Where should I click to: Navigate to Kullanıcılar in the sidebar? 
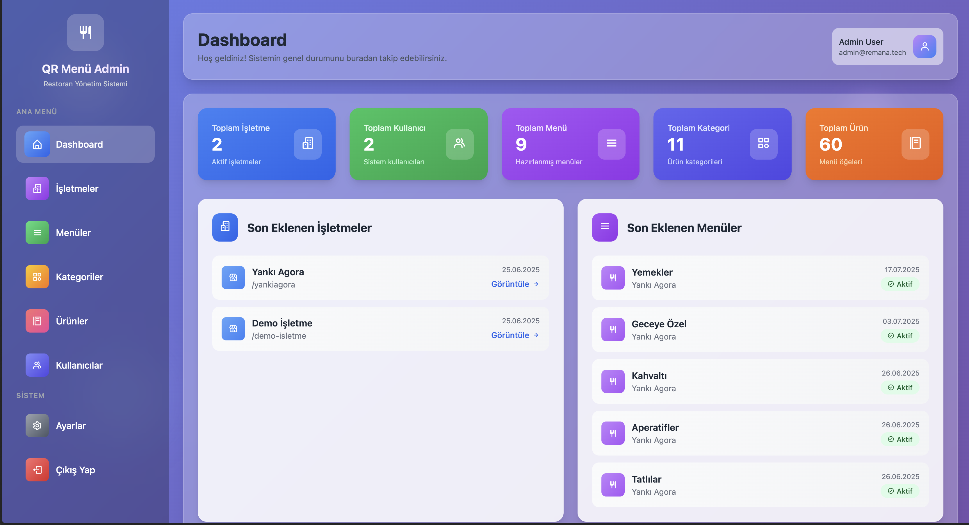point(79,365)
